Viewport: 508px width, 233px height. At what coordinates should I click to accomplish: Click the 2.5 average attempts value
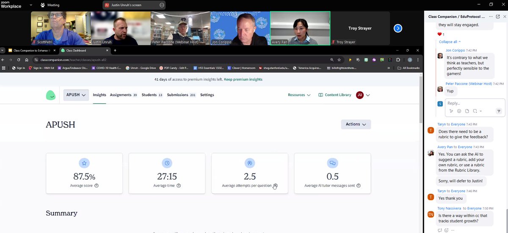point(250,177)
